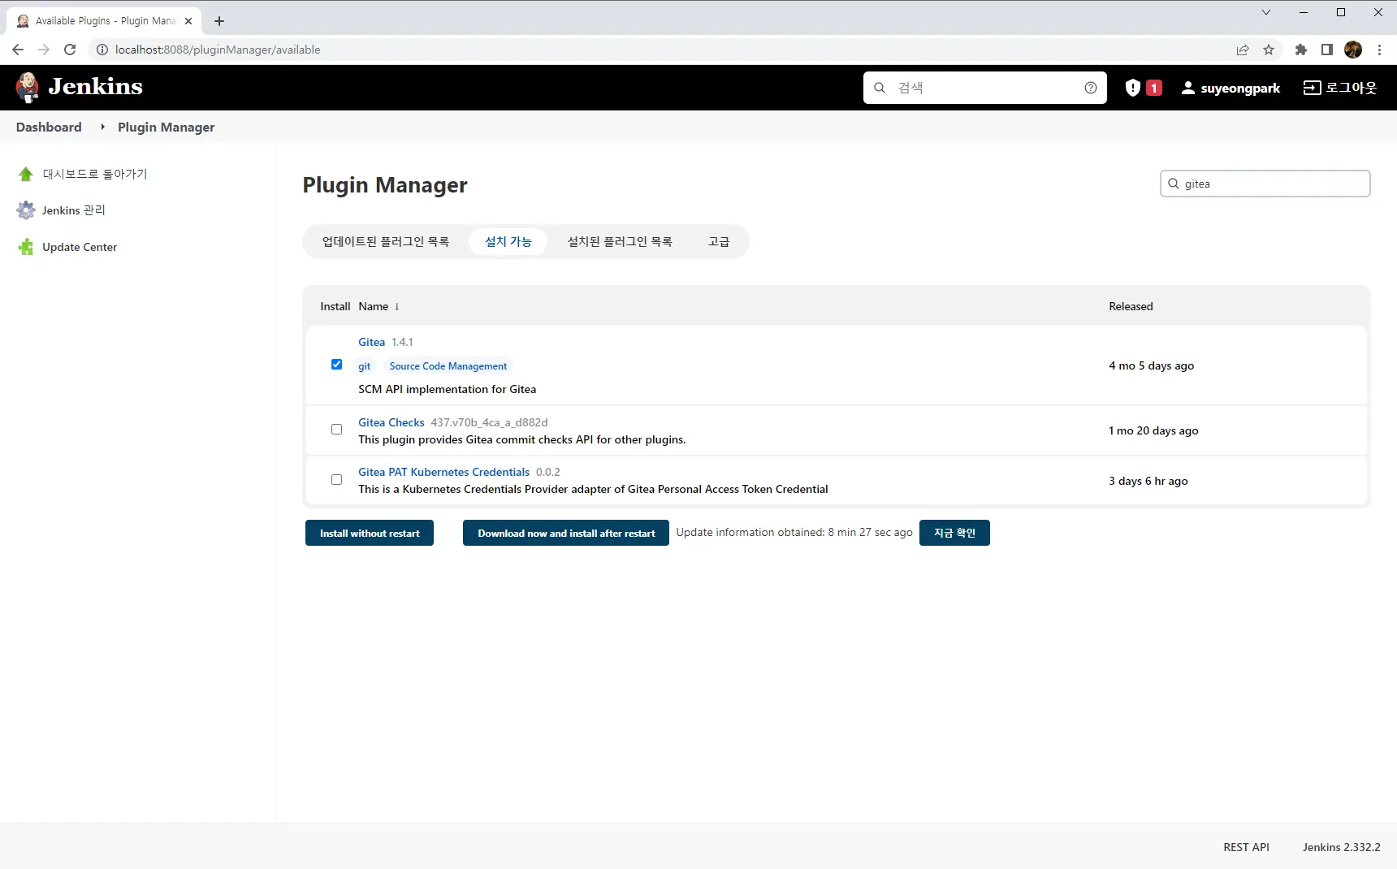Viewport: 1397px width, 869px height.
Task: Focus the header 검색 search box
Action: pos(985,88)
